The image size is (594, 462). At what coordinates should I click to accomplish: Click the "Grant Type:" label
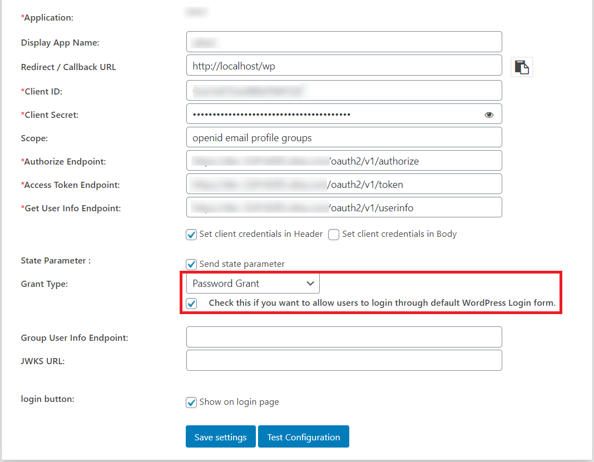[44, 284]
